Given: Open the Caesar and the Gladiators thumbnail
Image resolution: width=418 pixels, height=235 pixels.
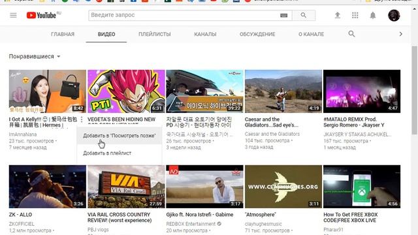Looking at the screenshot, I should 283,91.
